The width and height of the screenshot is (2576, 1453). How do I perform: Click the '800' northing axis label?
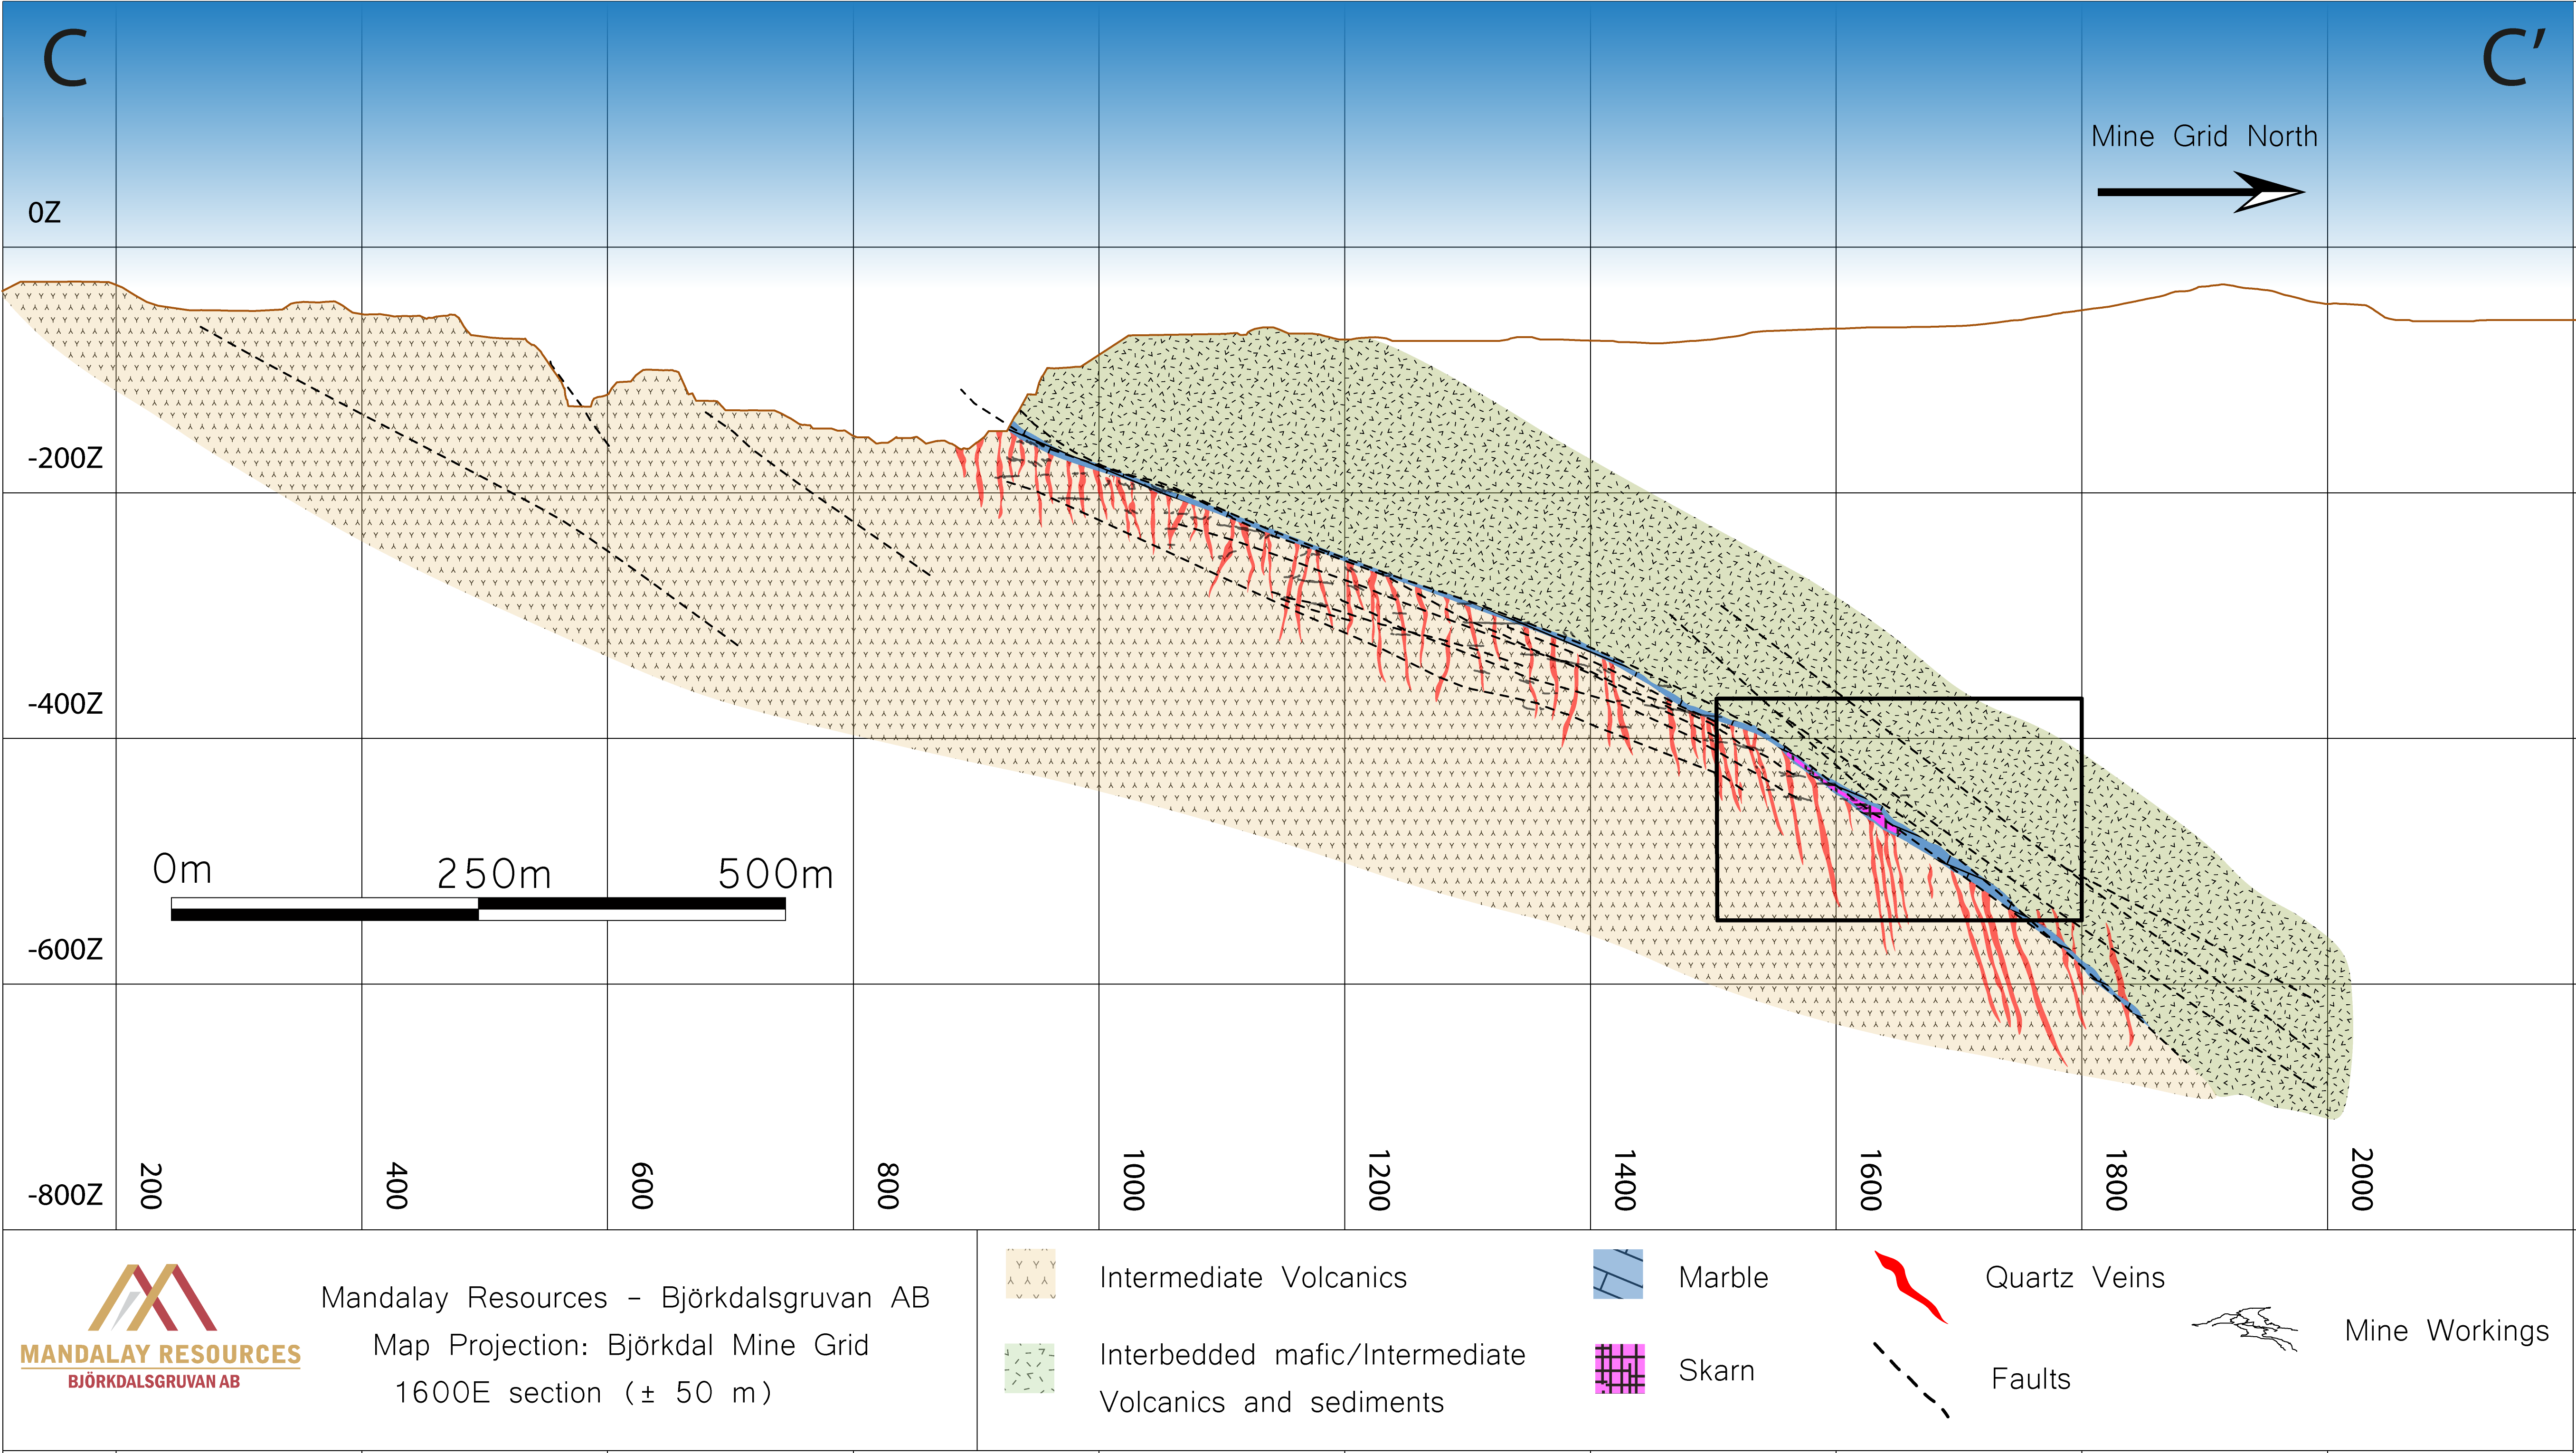[x=888, y=1186]
